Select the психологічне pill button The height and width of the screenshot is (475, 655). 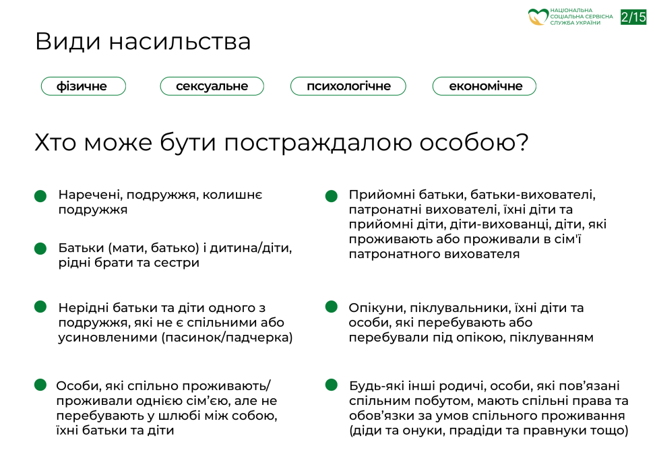(348, 86)
